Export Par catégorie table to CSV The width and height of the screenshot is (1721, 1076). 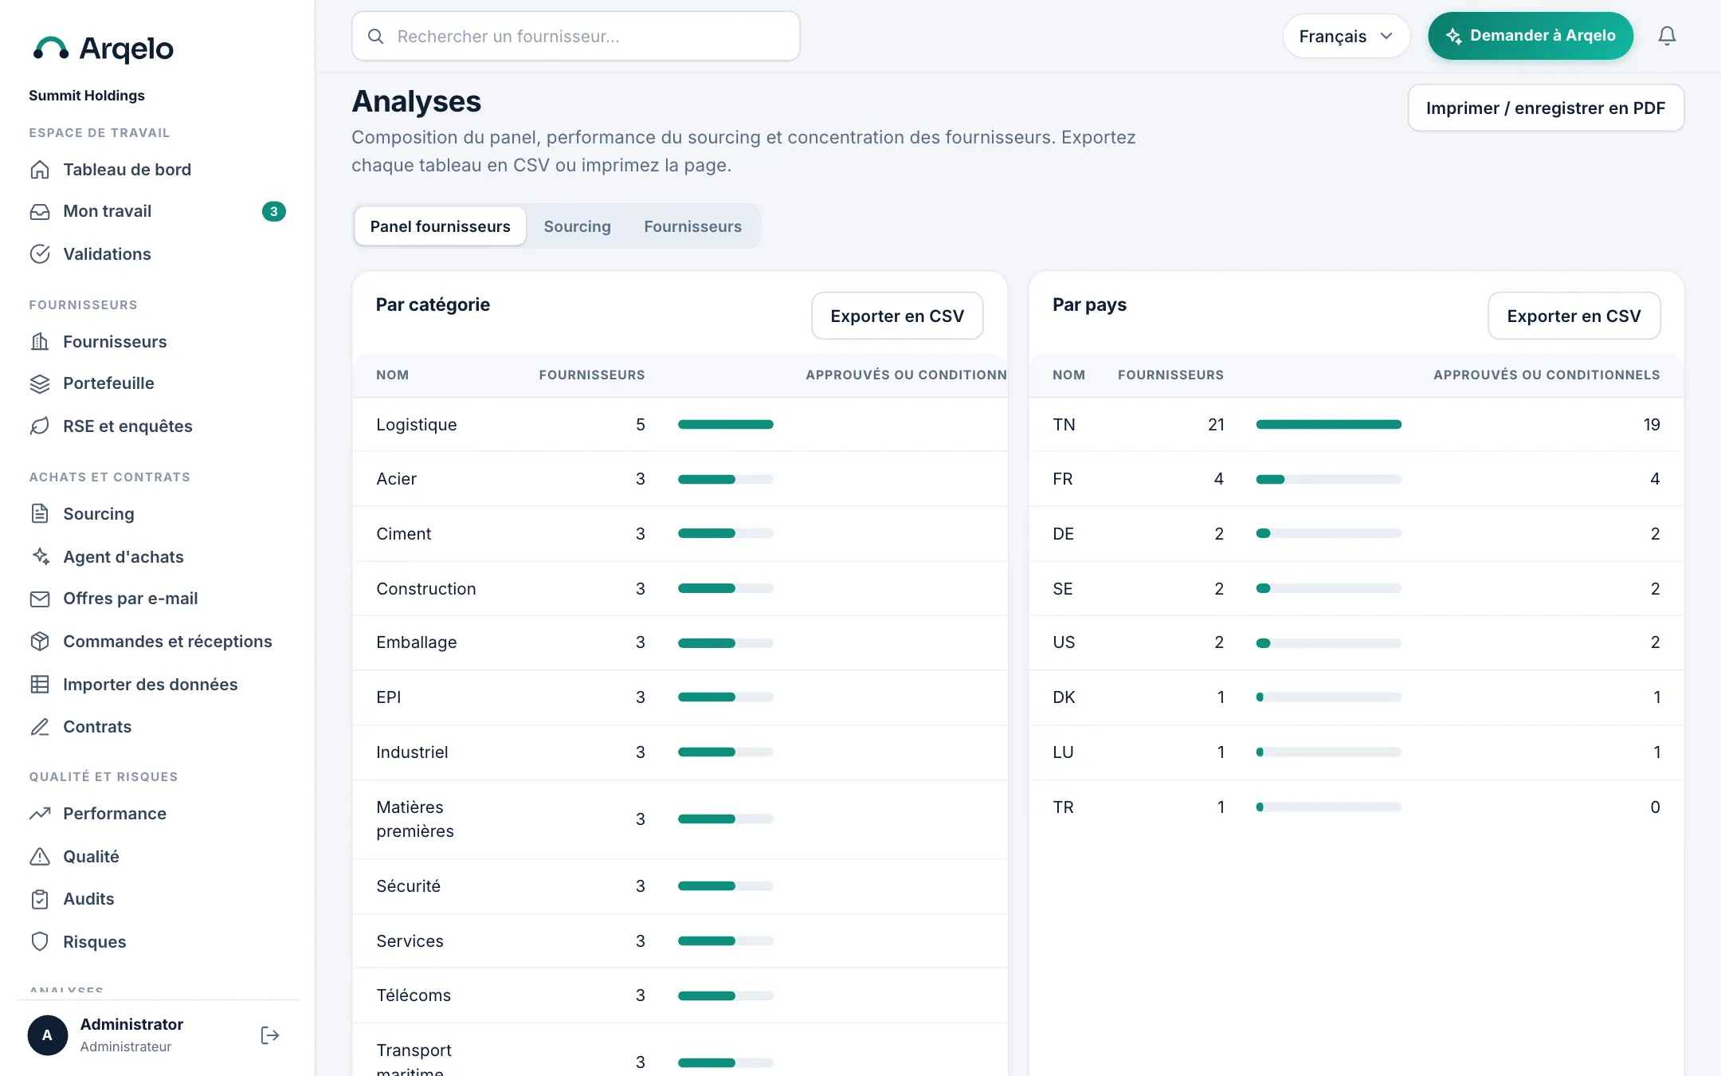(897, 316)
